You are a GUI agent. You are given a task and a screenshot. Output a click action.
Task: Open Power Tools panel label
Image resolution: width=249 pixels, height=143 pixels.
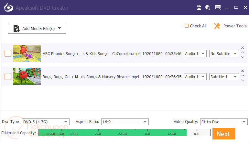(x=235, y=26)
